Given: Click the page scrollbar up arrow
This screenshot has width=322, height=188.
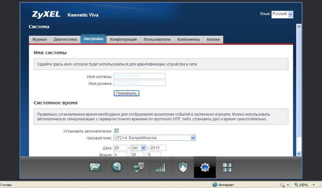Looking at the screenshot, I should (x=299, y=26).
